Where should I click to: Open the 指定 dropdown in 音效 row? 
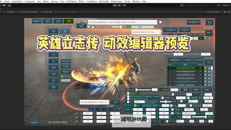(139, 102)
